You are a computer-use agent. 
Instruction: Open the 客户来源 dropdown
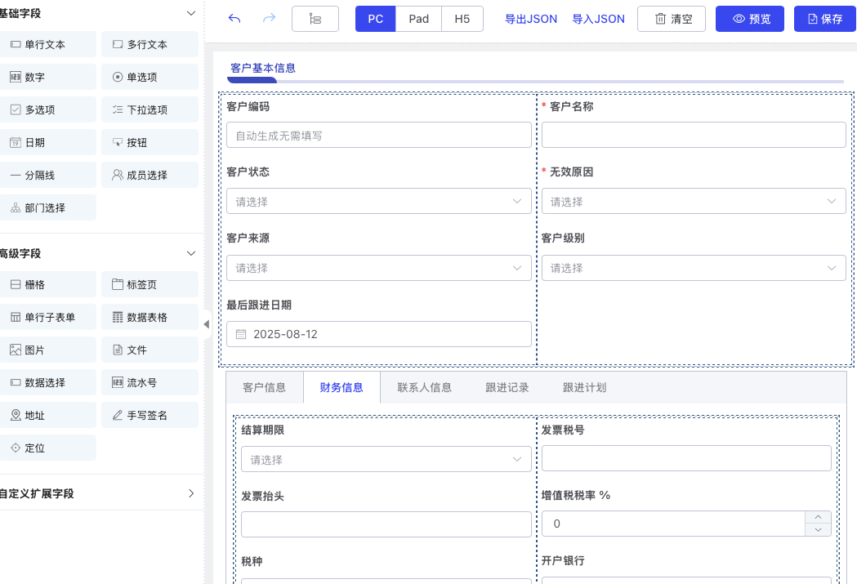[x=379, y=268]
